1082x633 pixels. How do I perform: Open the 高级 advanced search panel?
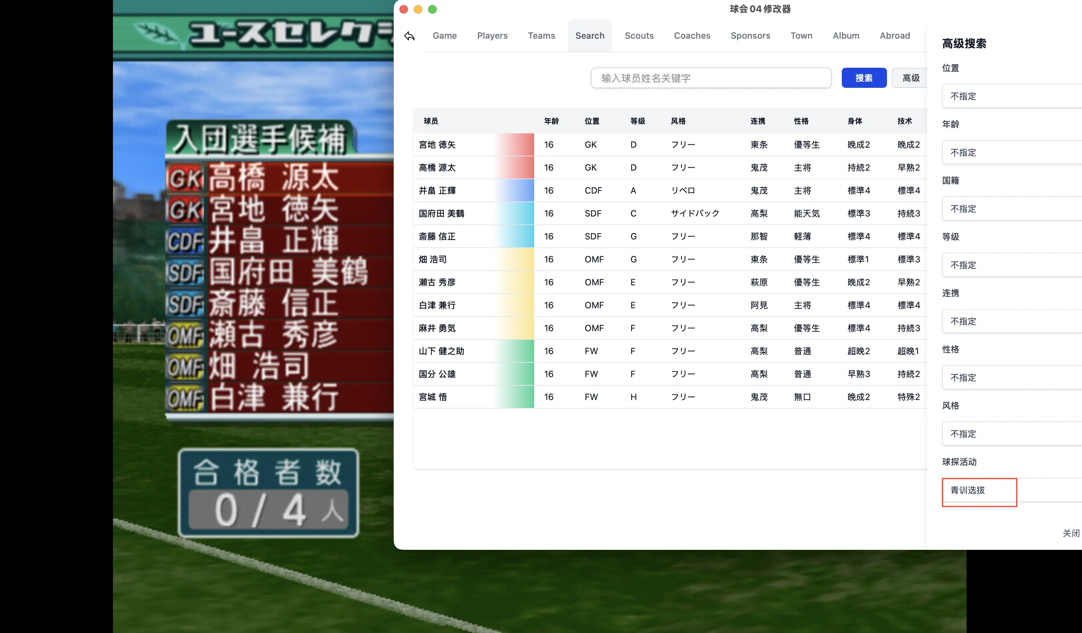tap(911, 78)
